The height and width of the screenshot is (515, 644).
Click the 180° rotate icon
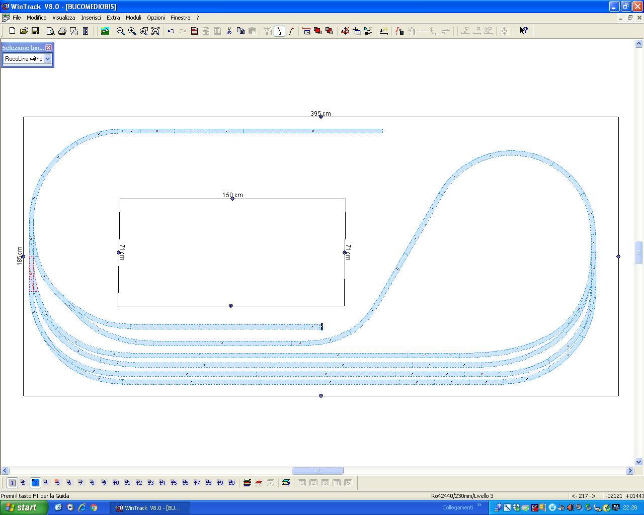pos(368,31)
